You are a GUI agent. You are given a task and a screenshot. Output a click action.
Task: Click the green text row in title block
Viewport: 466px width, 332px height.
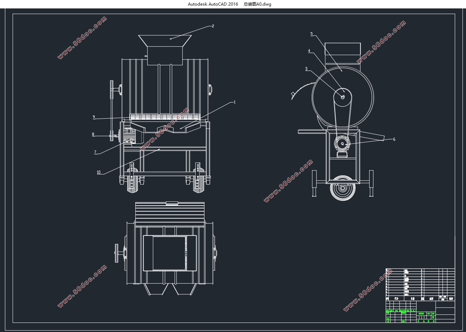tap(401, 311)
